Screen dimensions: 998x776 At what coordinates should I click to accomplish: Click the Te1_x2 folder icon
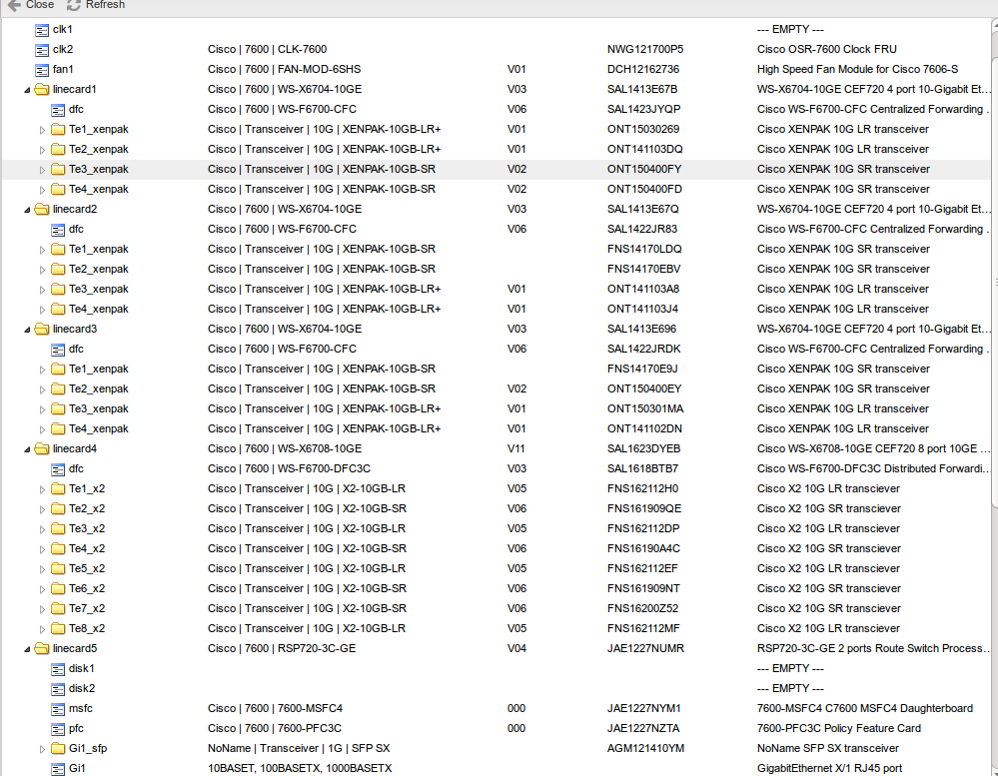58,489
